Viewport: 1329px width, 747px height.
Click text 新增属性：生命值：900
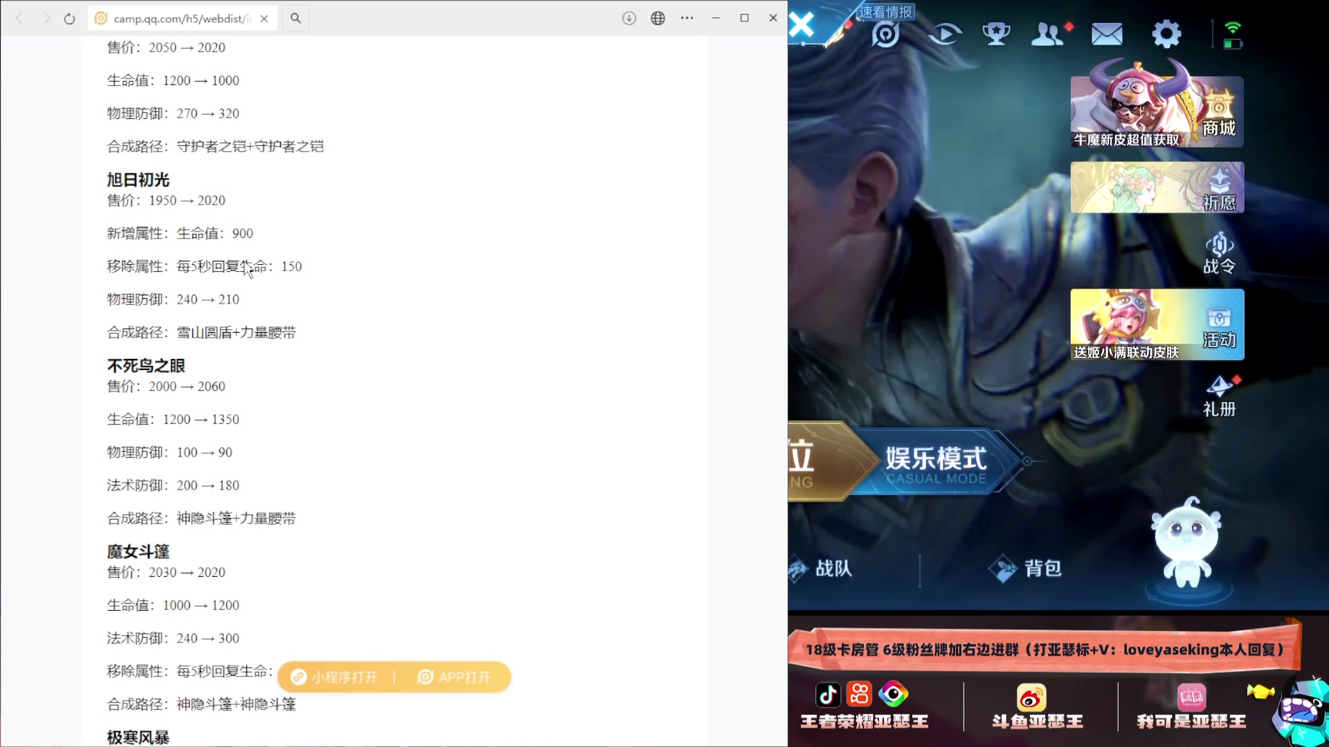[180, 234]
